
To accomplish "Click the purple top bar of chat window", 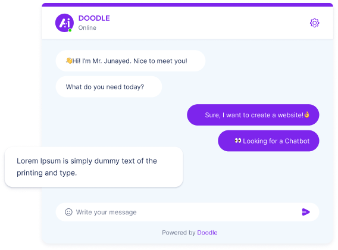I will pyautogui.click(x=187, y=5).
